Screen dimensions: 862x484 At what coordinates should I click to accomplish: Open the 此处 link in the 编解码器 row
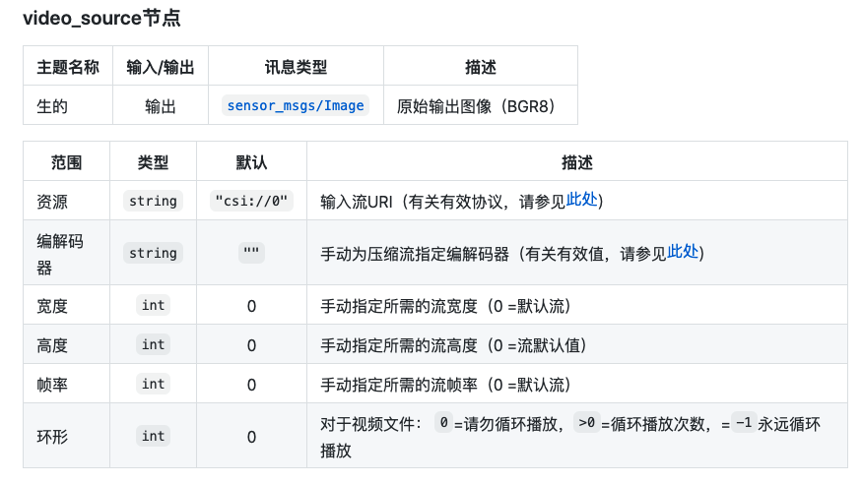click(x=683, y=252)
